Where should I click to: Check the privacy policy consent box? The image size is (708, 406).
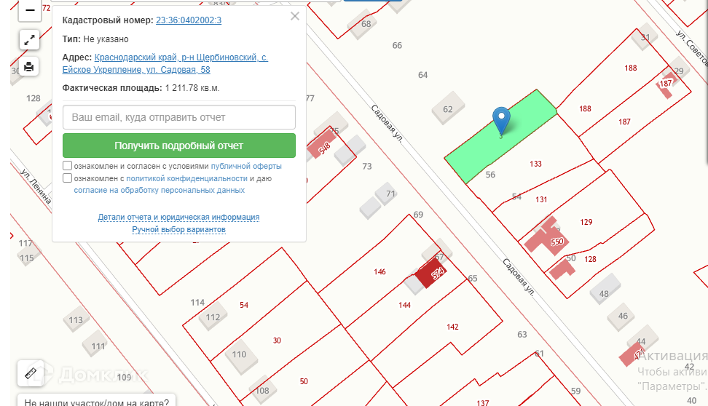[x=67, y=178]
